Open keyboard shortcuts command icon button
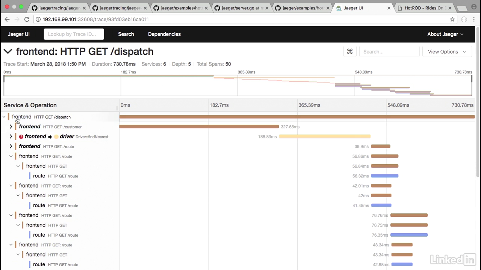 tap(350, 51)
